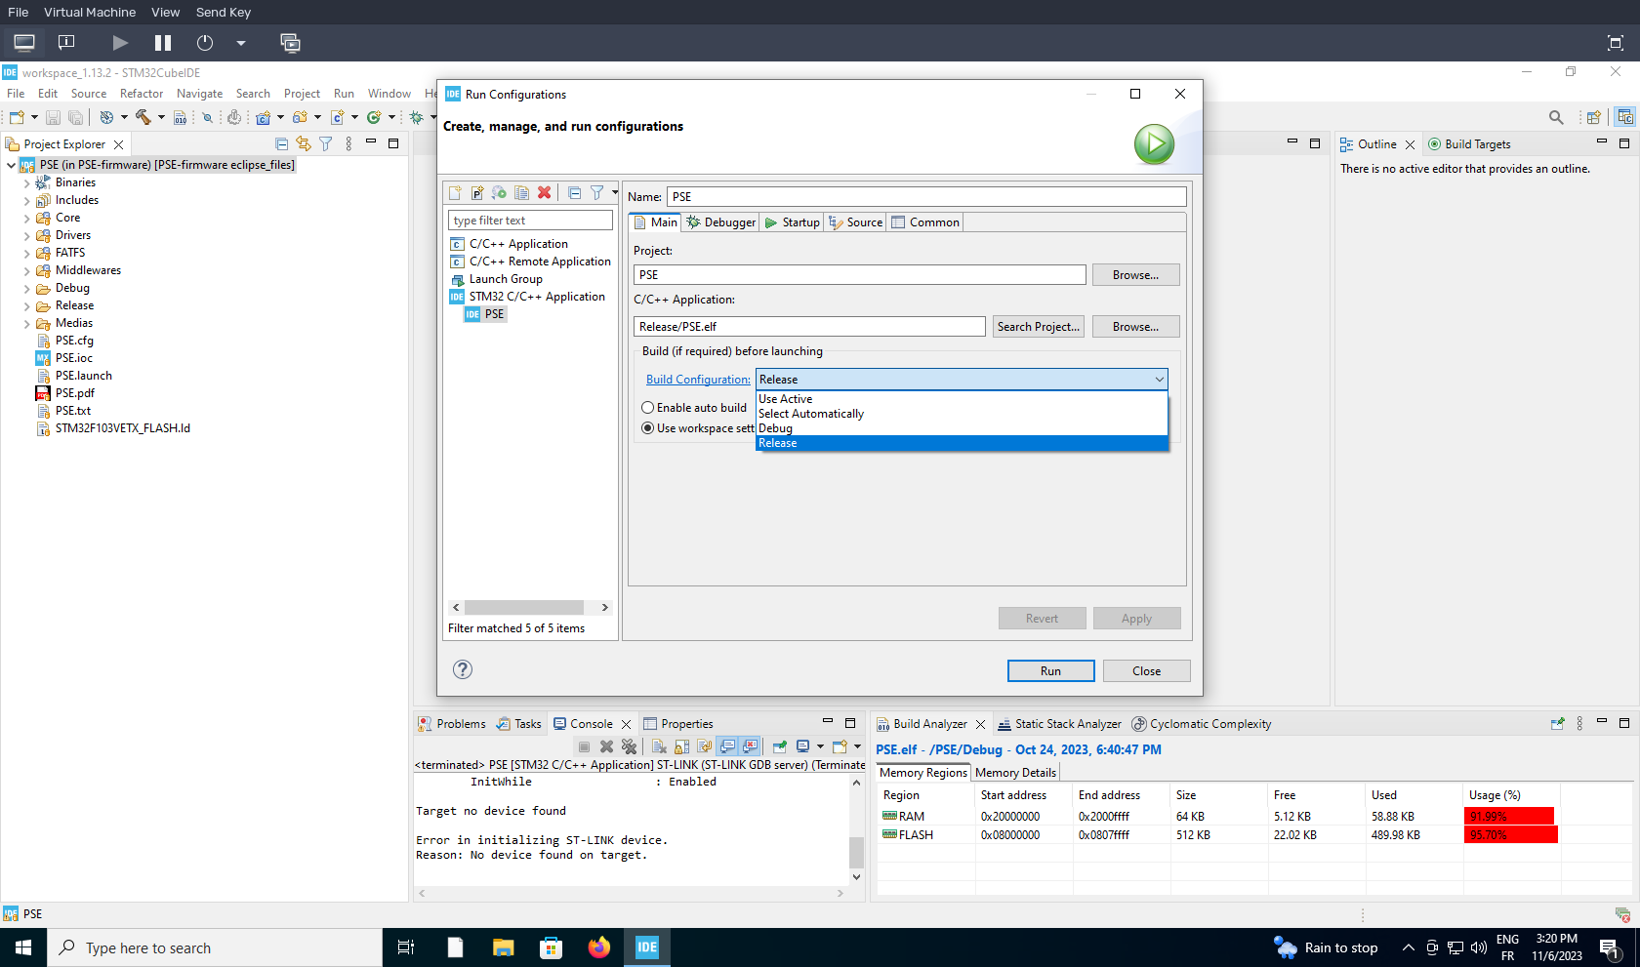Choose Select Automatically from the dropdown list
Screen dimensions: 1640x967
click(962, 414)
